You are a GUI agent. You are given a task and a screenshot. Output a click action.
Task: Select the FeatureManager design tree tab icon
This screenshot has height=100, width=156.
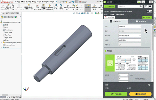click(x=2, y=17)
